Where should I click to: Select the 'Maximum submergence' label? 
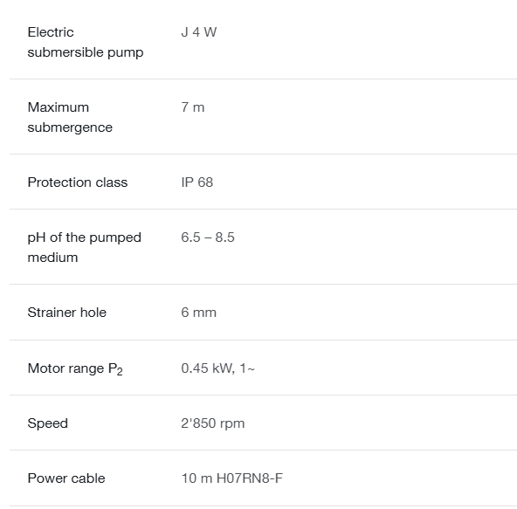pyautogui.click(x=70, y=117)
